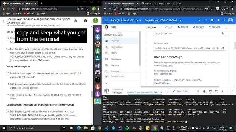Select Backups in SQL sidebar

coord(121,65)
